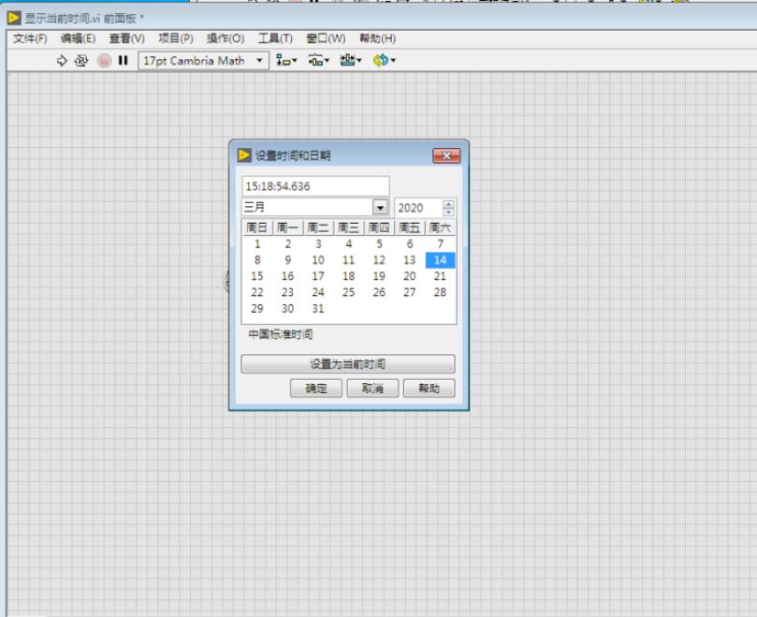757x617 pixels.
Task: Select day 7 in the calendar
Action: tap(441, 244)
